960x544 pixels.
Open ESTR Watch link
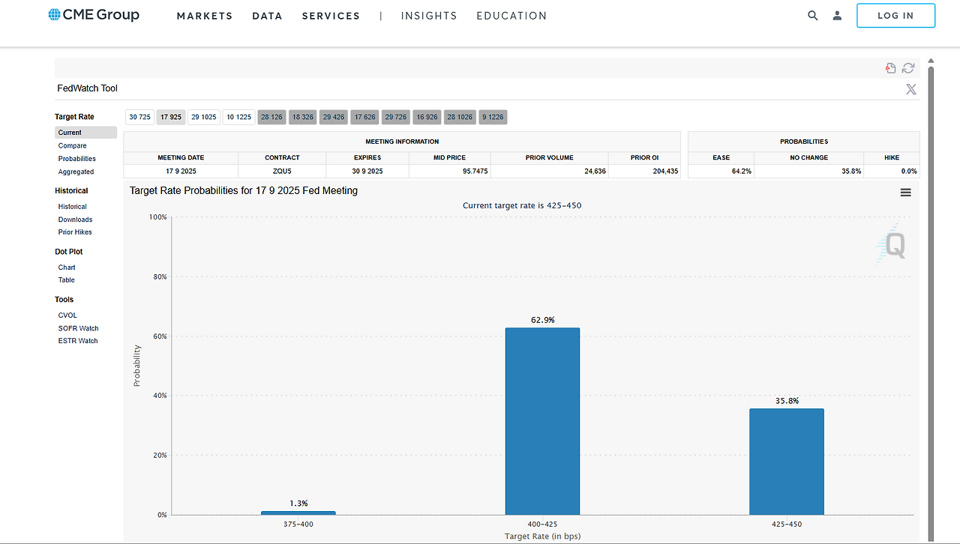[78, 341]
